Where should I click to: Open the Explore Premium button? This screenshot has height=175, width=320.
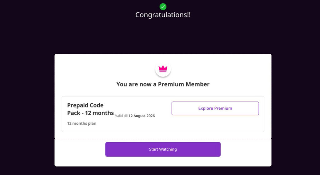click(215, 108)
